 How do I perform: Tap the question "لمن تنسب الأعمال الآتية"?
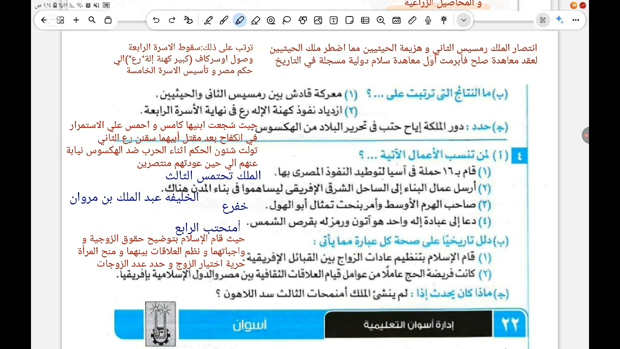(433, 156)
